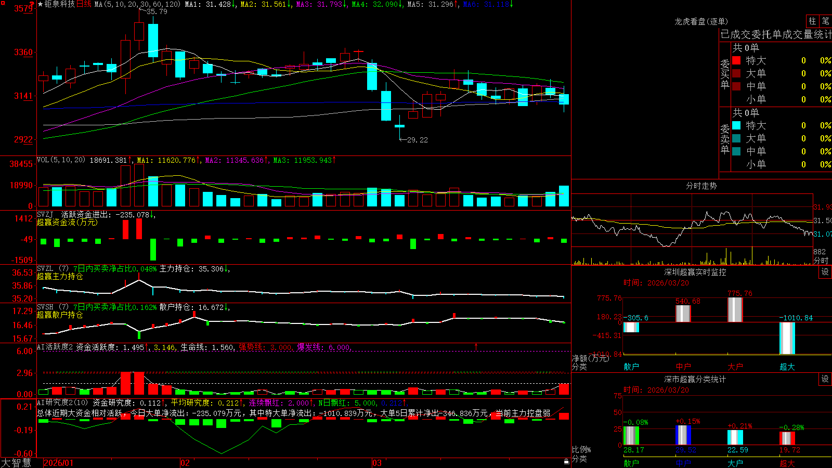Click the 超赢资金流(万元) label
The width and height of the screenshot is (832, 468).
67,222
